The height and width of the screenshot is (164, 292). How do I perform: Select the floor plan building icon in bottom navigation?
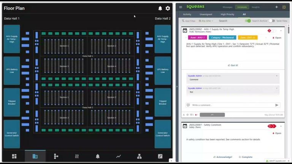[35, 156]
